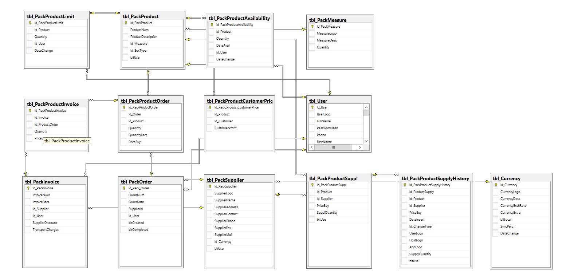566x280 pixels.
Task: Click the scroll-up arrow in tbl_User
Action: (x=366, y=107)
